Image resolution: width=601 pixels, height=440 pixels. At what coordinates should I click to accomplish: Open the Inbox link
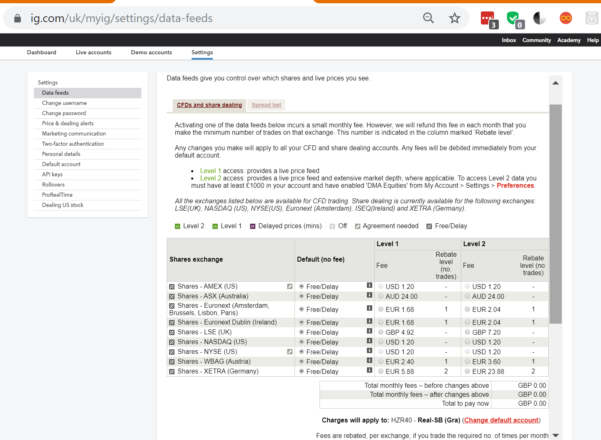pyautogui.click(x=509, y=40)
